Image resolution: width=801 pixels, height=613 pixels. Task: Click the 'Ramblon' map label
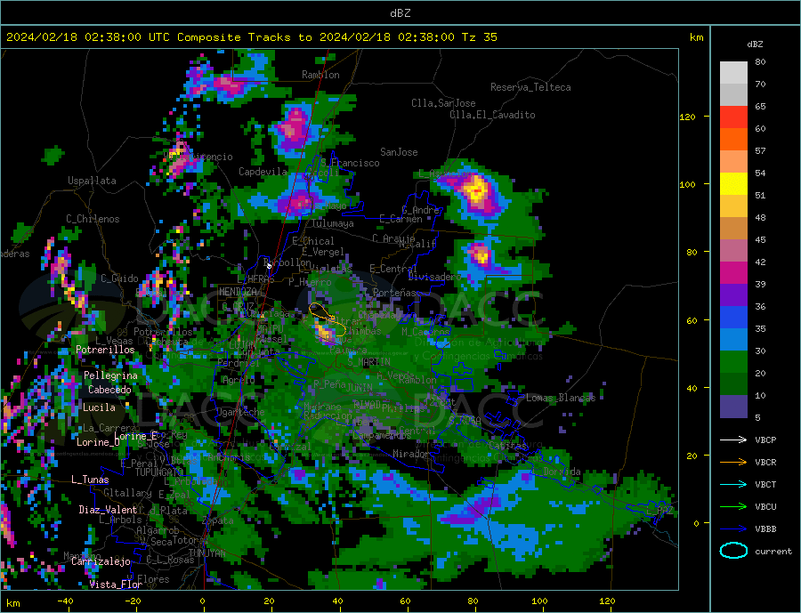[320, 75]
